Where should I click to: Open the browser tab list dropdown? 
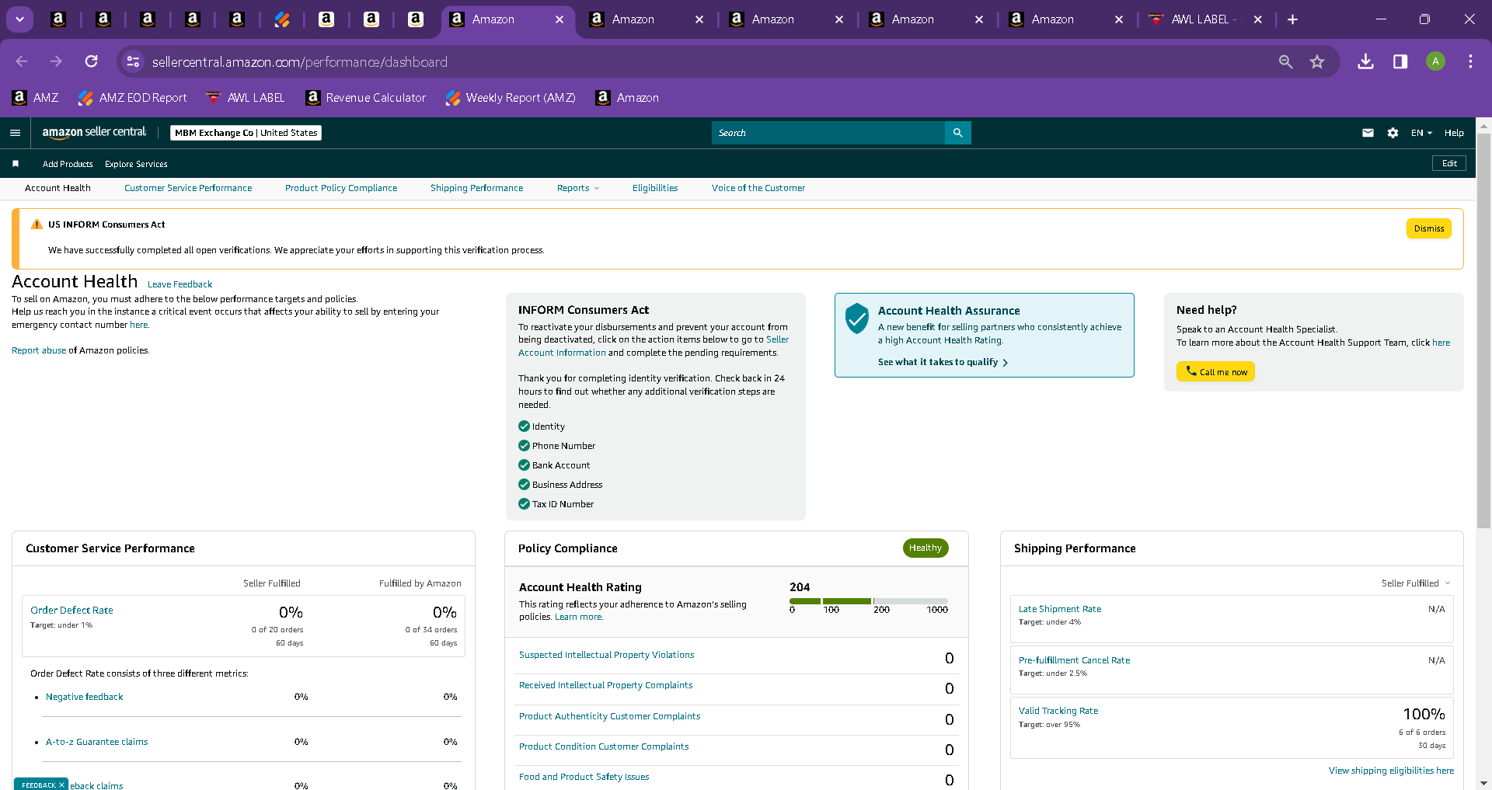[x=19, y=19]
